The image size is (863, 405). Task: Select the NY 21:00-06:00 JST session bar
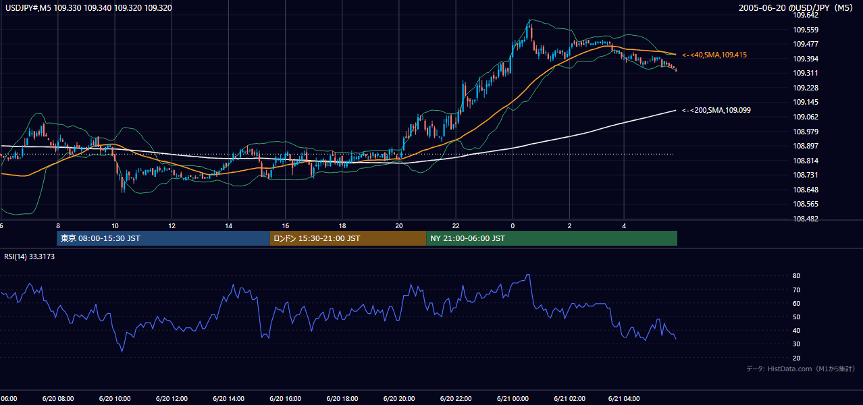point(552,238)
